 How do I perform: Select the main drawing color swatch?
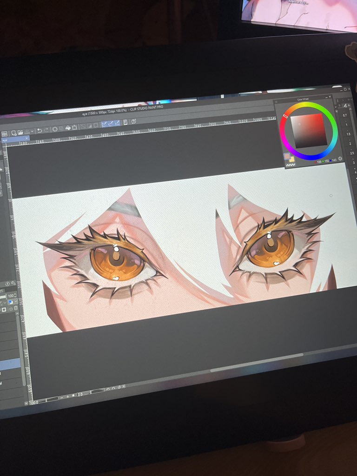pos(287,156)
